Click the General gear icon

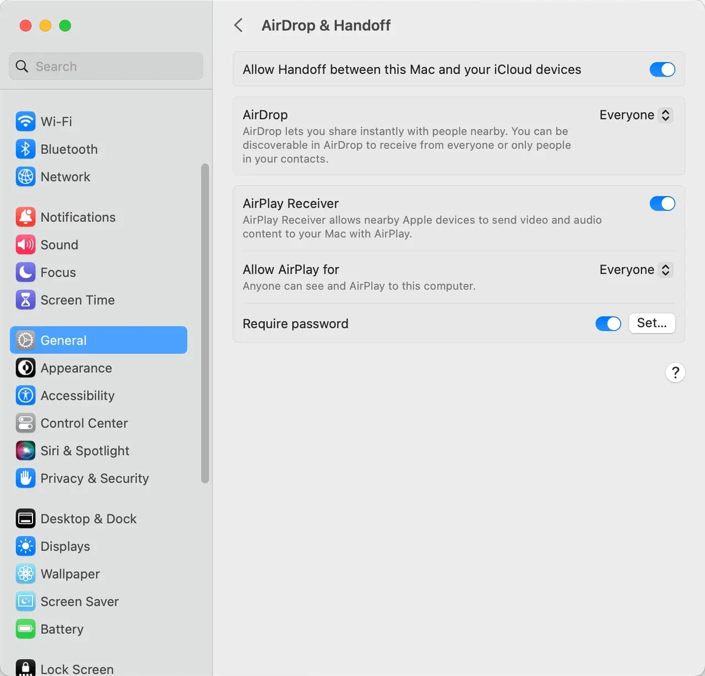[x=25, y=340]
